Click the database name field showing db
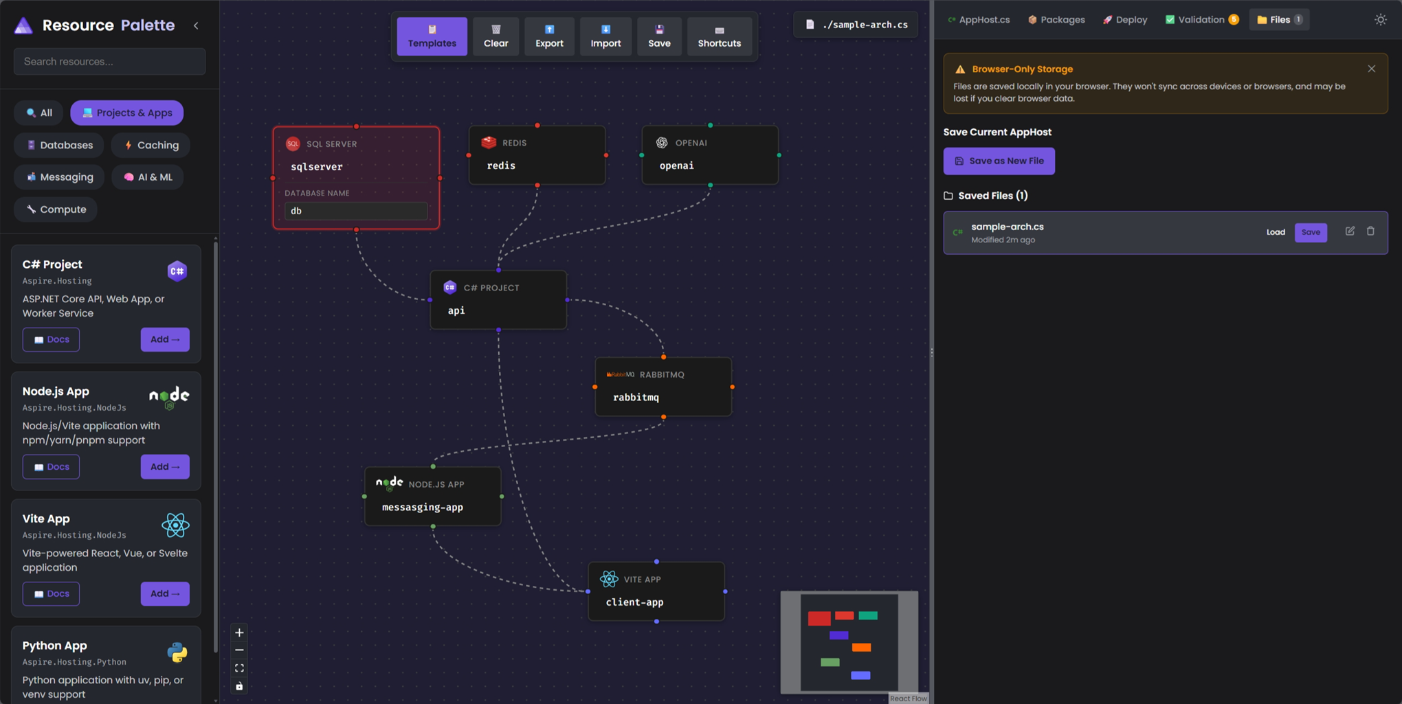The width and height of the screenshot is (1402, 704). [355, 211]
